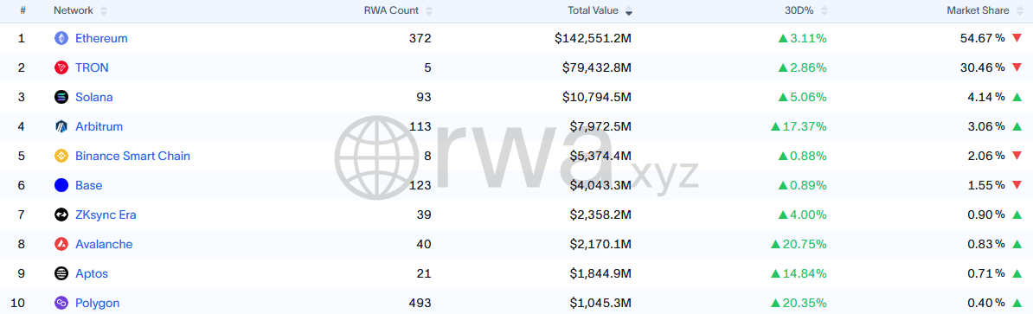Click the blue Base circle icon
Viewport: 1033px width, 314px height.
(61, 186)
